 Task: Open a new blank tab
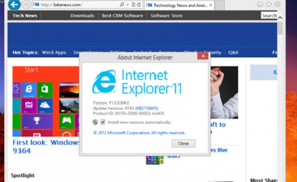pos(220,5)
